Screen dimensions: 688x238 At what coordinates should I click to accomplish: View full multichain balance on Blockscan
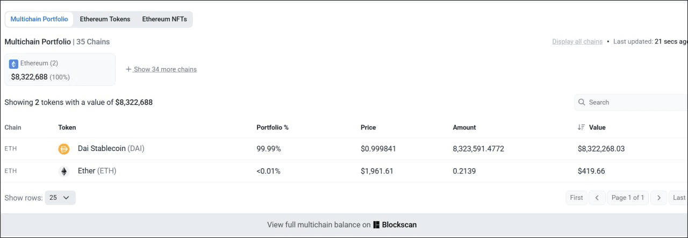(342, 225)
